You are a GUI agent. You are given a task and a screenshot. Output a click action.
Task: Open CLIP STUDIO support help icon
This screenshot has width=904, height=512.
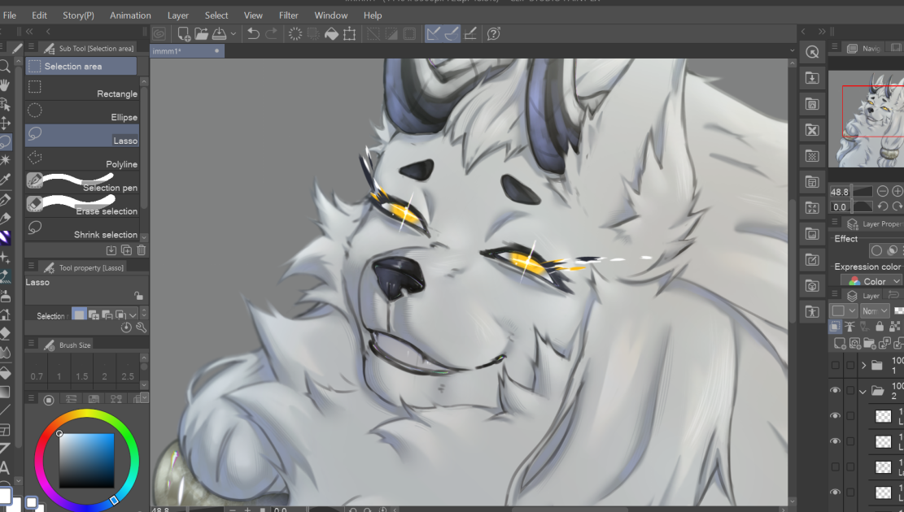[494, 34]
